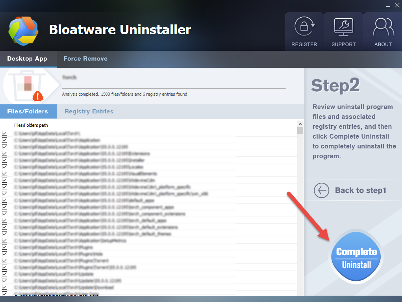Viewport: 402px width, 302px height.
Task: Uncheck the first Local\Torch\ row checkbox
Action: [5, 133]
